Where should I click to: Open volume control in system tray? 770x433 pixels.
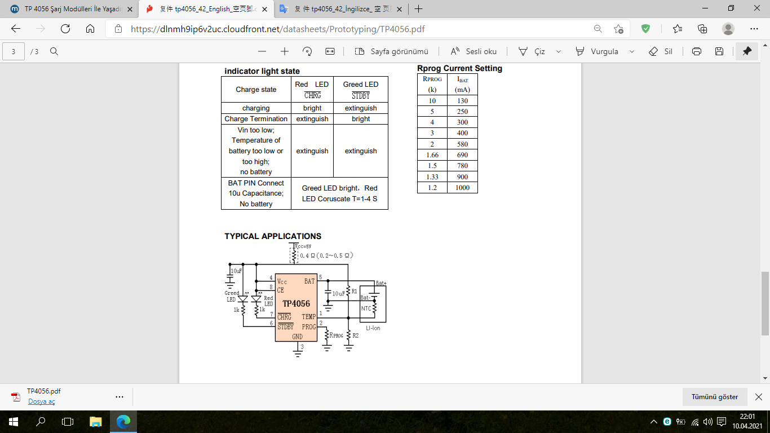tap(709, 422)
